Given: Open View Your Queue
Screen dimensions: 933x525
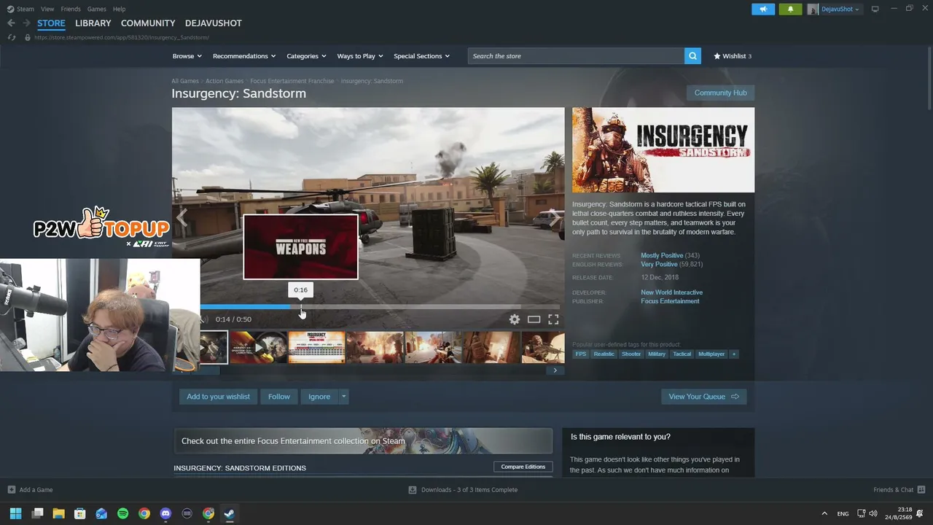Looking at the screenshot, I should (703, 397).
